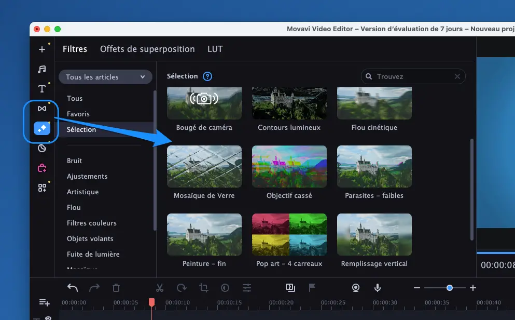Select the Flou category
This screenshot has height=320, width=515.
[74, 207]
